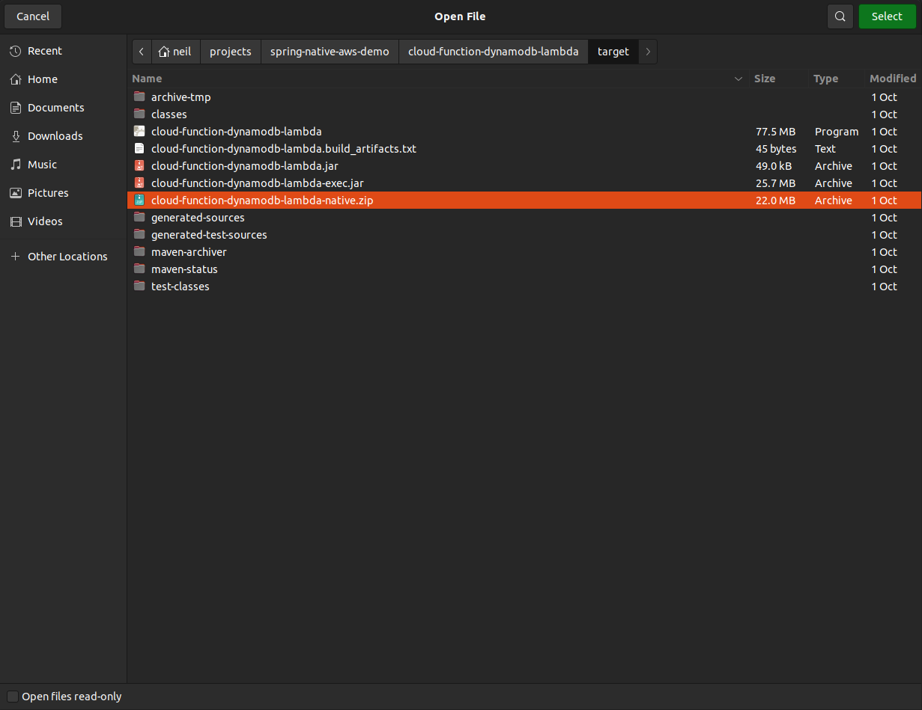Select the generated-sources folder row
Screen dimensions: 922x710
[x=198, y=217]
